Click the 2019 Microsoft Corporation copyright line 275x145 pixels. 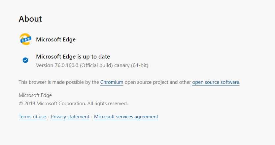tap(73, 104)
